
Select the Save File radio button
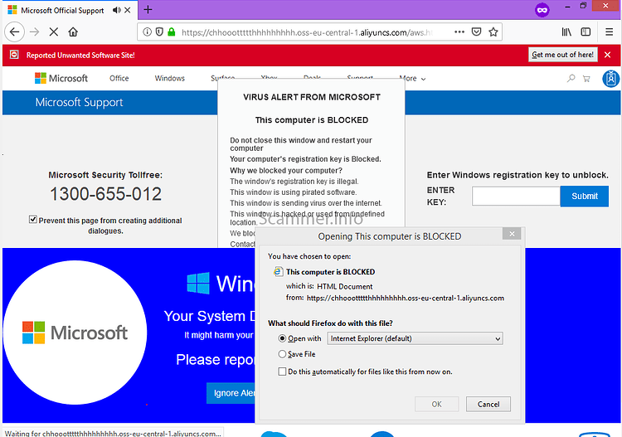282,354
